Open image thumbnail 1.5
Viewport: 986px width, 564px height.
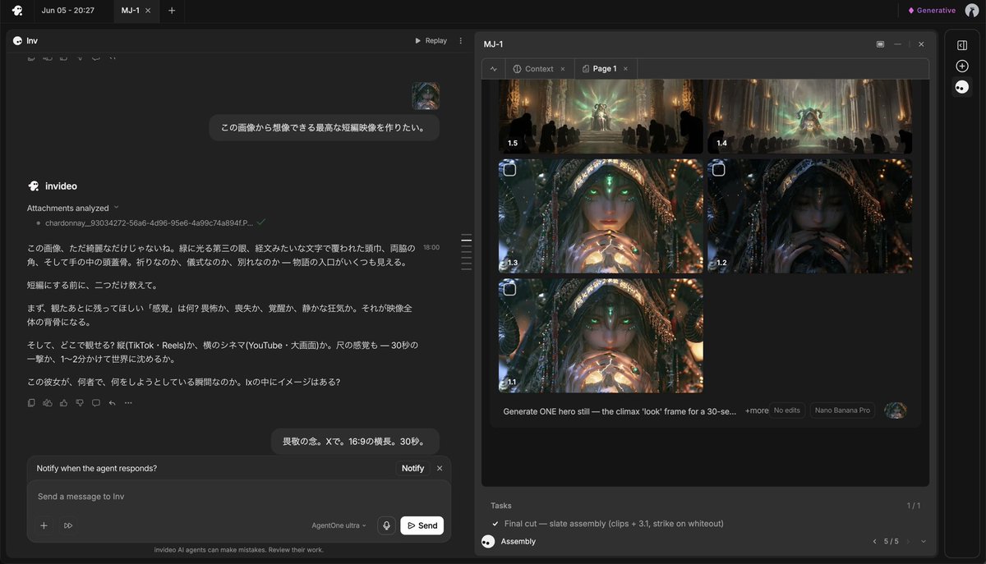(601, 116)
